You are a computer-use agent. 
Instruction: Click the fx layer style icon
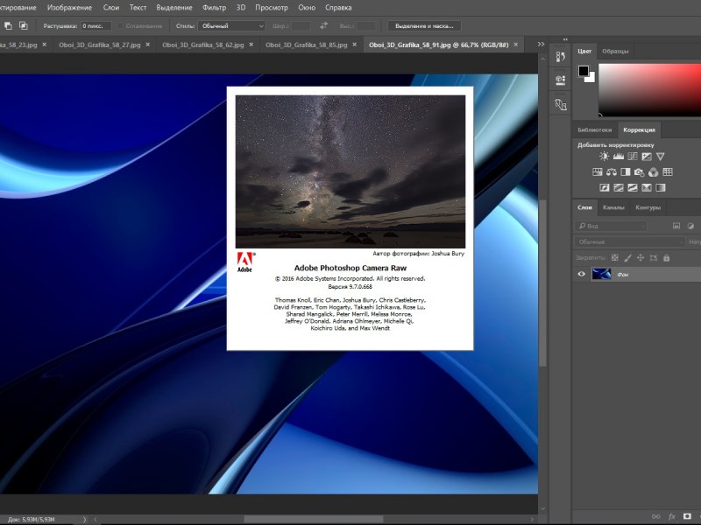pos(671,516)
